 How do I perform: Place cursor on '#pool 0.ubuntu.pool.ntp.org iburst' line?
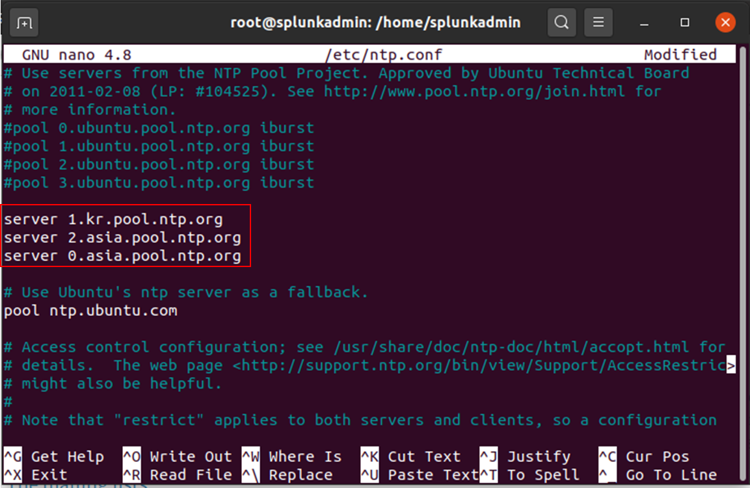click(x=159, y=128)
